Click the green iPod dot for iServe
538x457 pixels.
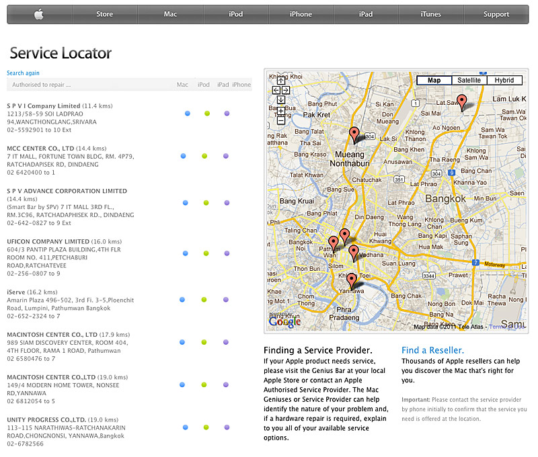204,300
